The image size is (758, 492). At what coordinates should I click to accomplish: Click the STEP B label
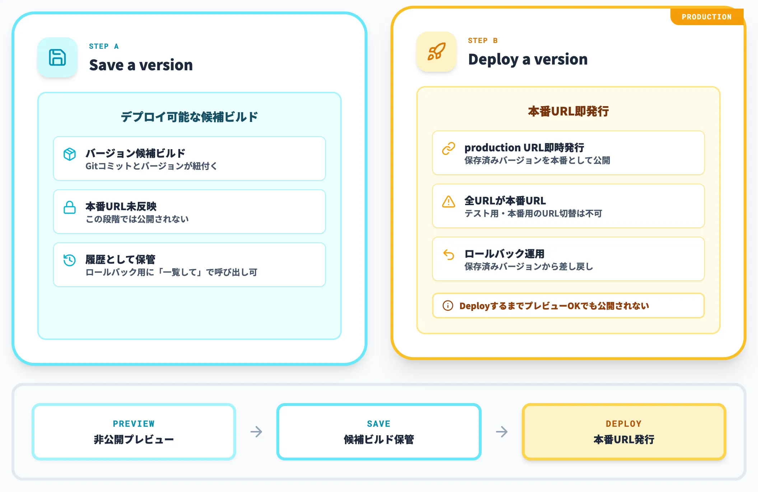coord(483,41)
